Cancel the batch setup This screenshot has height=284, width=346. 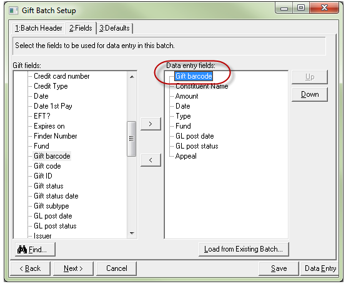pos(117,268)
